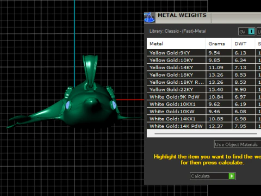Select the White Gold:10KX1 row
This screenshot has width=261, height=196.
coord(204,104)
